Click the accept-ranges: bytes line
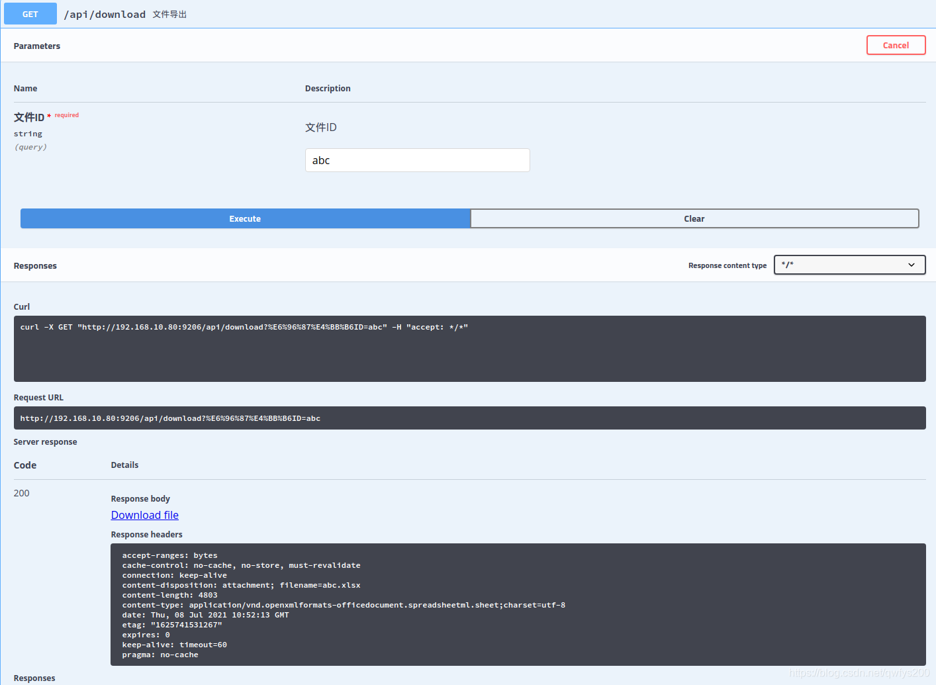The width and height of the screenshot is (936, 685). [x=169, y=555]
